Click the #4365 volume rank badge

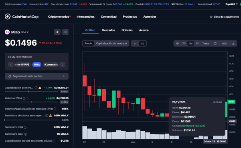tap(64, 102)
